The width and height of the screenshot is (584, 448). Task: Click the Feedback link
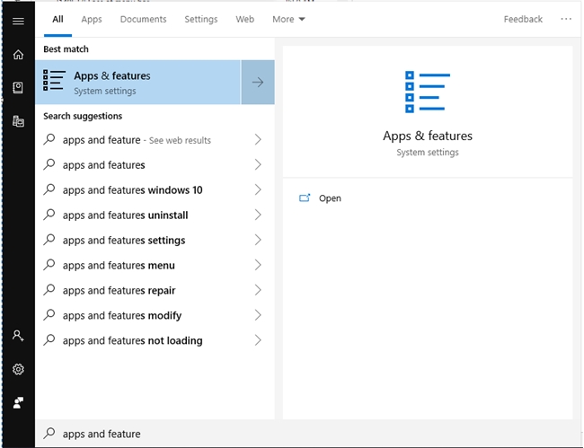click(x=523, y=20)
